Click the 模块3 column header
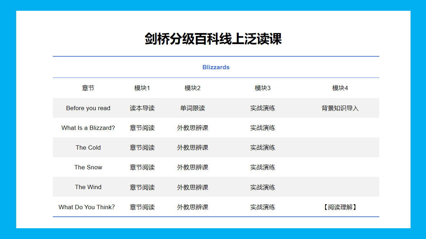426x239 pixels. click(x=262, y=88)
